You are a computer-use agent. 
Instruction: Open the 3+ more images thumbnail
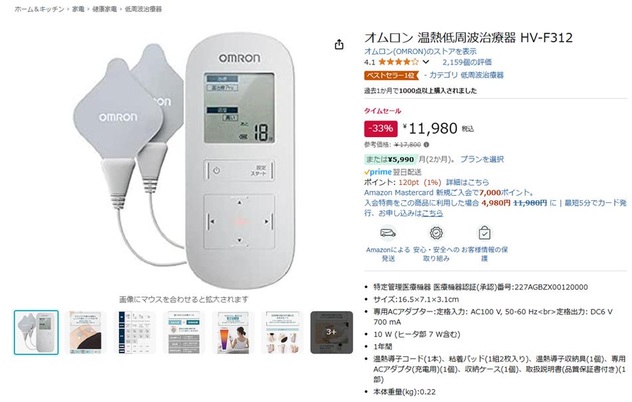coord(331,333)
